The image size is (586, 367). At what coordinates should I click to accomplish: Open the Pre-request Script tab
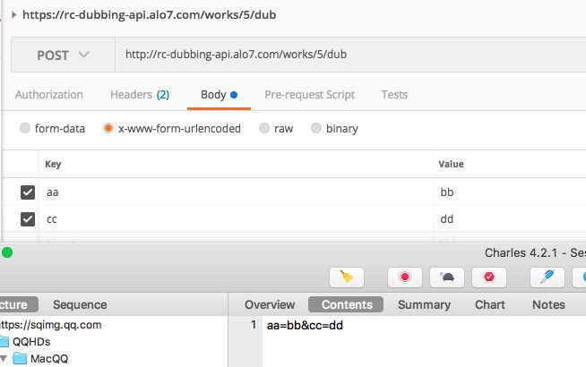[309, 95]
